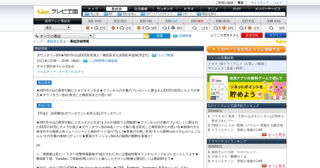Click the サイエンス genre link
This screenshot has width=320, height=168.
pos(216,68)
